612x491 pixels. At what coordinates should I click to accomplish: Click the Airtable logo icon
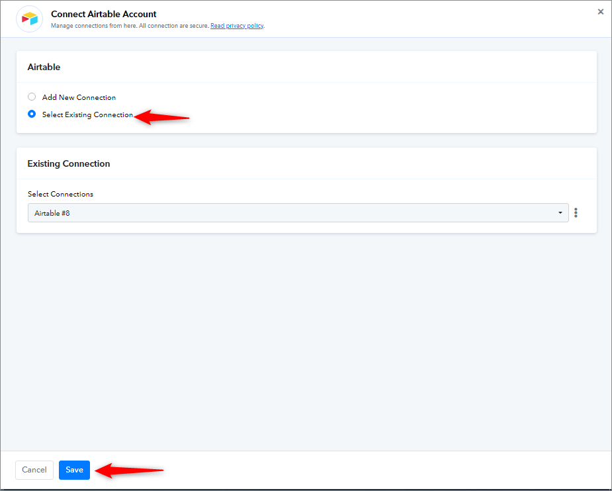30,19
